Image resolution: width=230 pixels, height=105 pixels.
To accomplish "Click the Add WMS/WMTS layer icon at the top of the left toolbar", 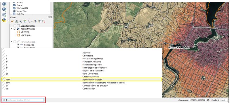I will coord(4,4).
